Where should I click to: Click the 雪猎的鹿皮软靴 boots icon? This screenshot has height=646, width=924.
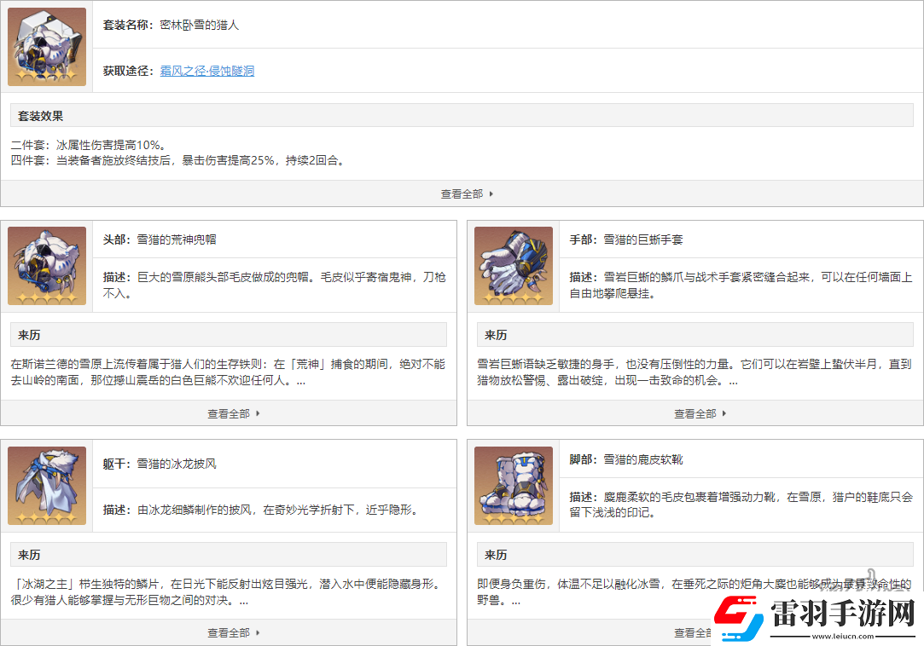[x=514, y=486]
